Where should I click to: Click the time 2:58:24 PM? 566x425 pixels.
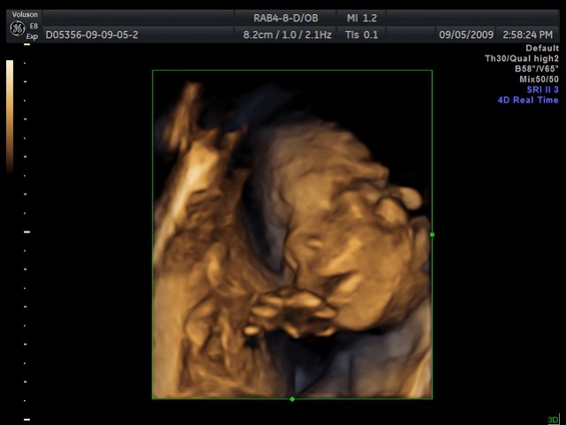point(527,35)
